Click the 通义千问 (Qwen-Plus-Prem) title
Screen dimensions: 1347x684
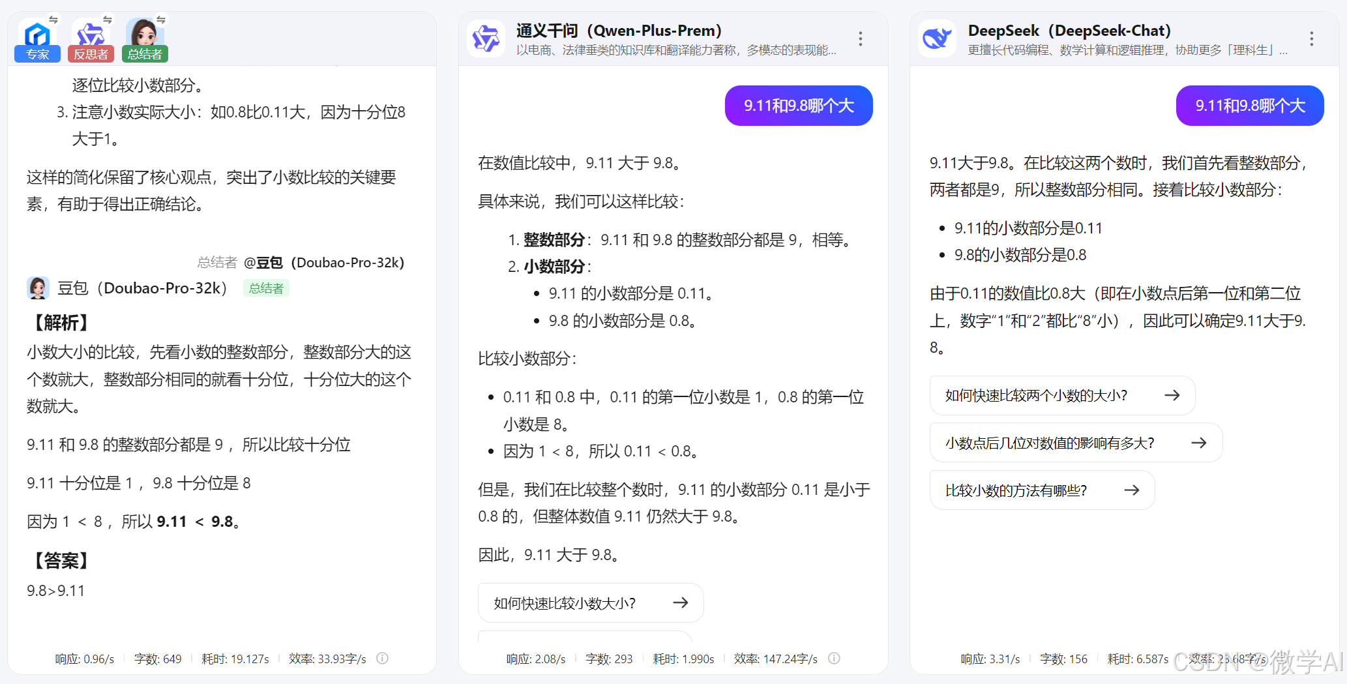pyautogui.click(x=619, y=31)
